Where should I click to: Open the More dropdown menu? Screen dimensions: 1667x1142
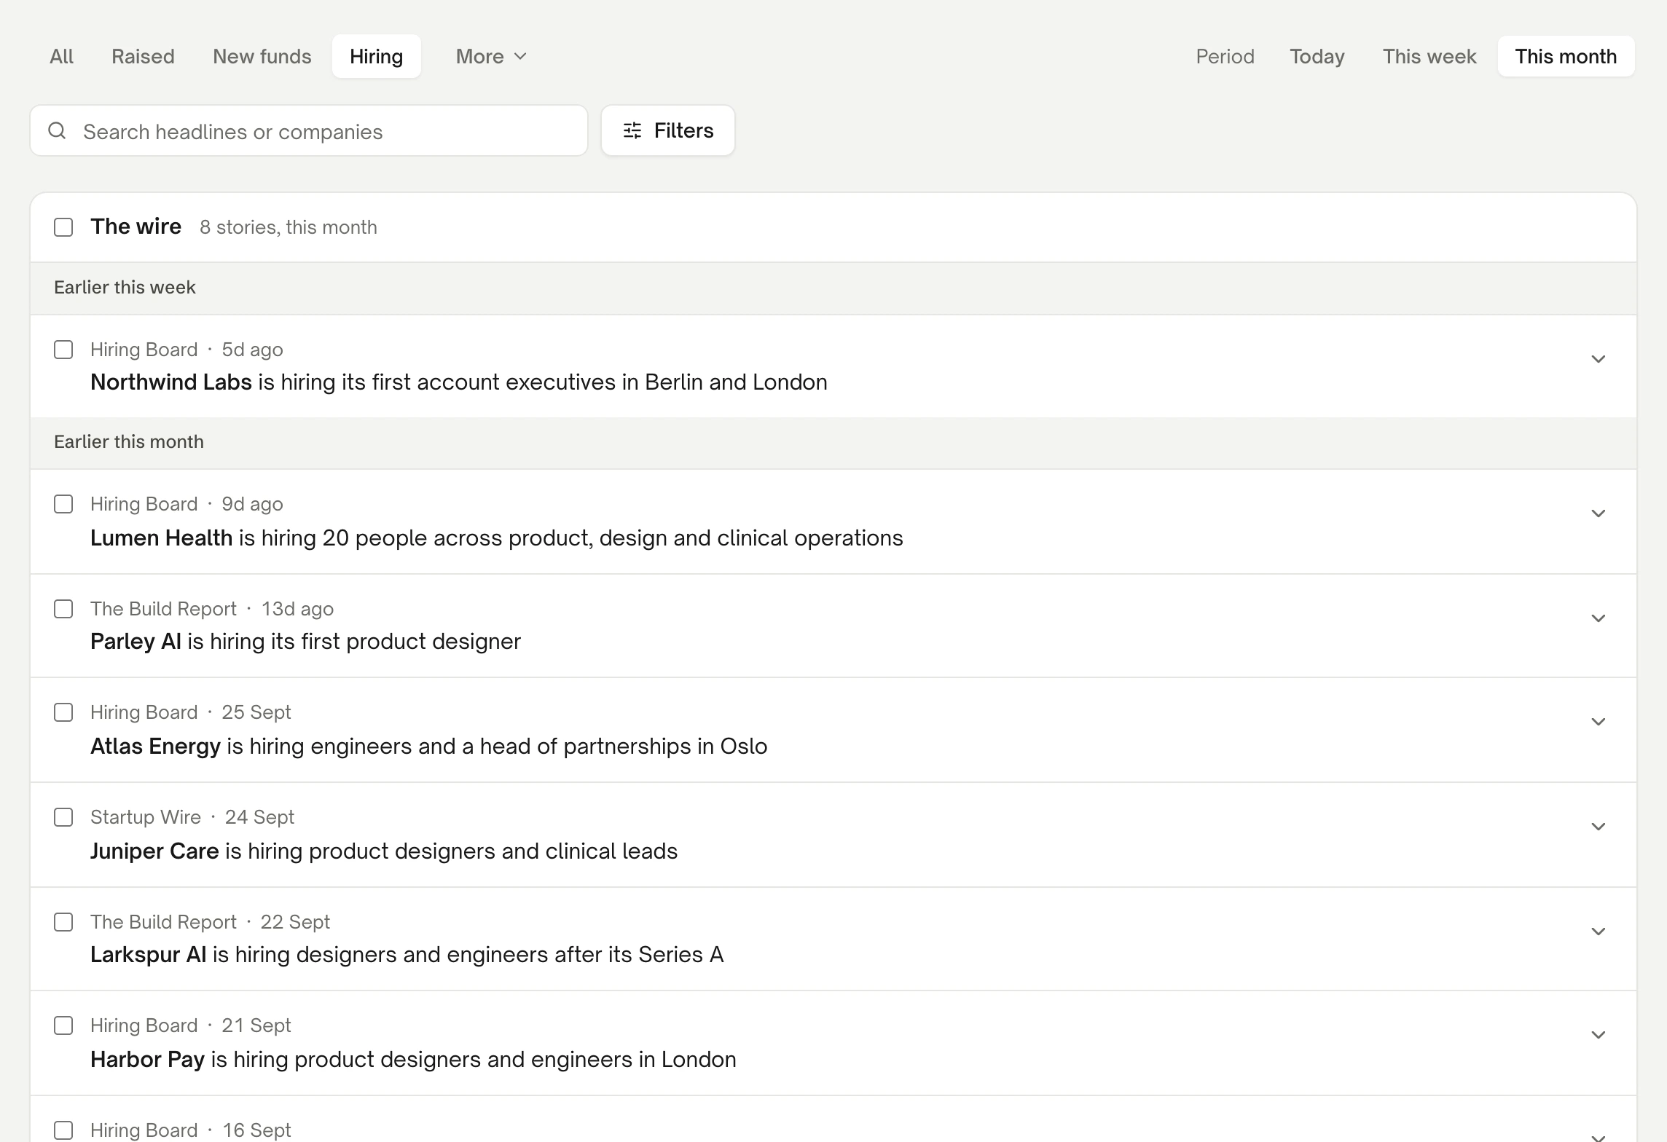pyautogui.click(x=491, y=56)
